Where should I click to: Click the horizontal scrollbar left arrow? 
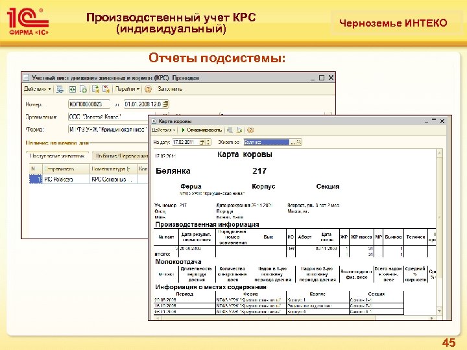pos(158,318)
